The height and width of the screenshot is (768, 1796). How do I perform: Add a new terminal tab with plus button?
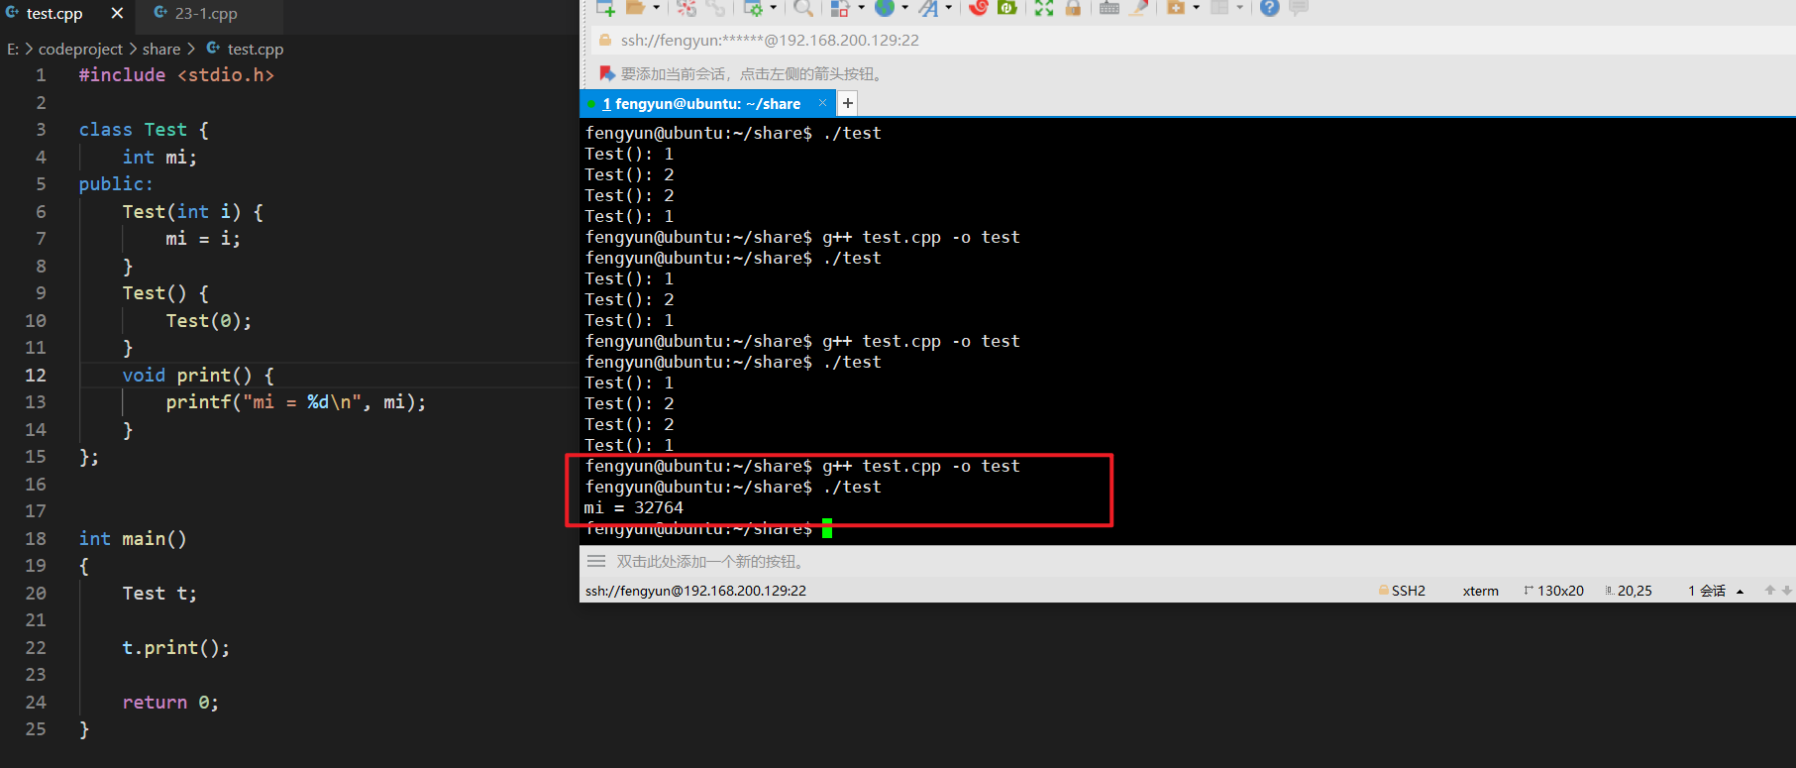(848, 103)
